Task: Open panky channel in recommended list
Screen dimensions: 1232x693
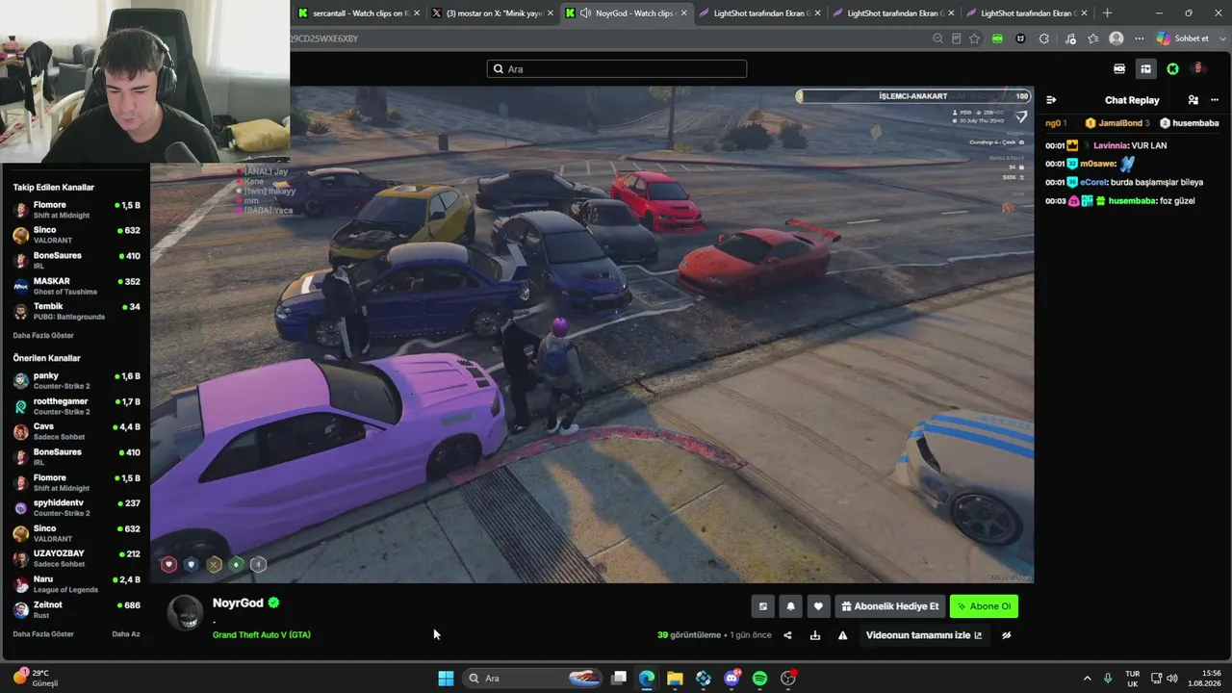Action: tap(77, 380)
